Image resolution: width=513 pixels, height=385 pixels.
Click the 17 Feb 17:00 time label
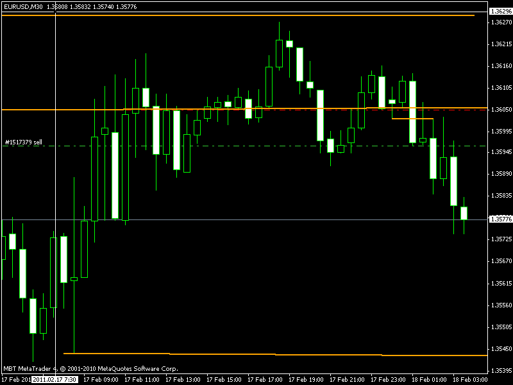click(265, 380)
